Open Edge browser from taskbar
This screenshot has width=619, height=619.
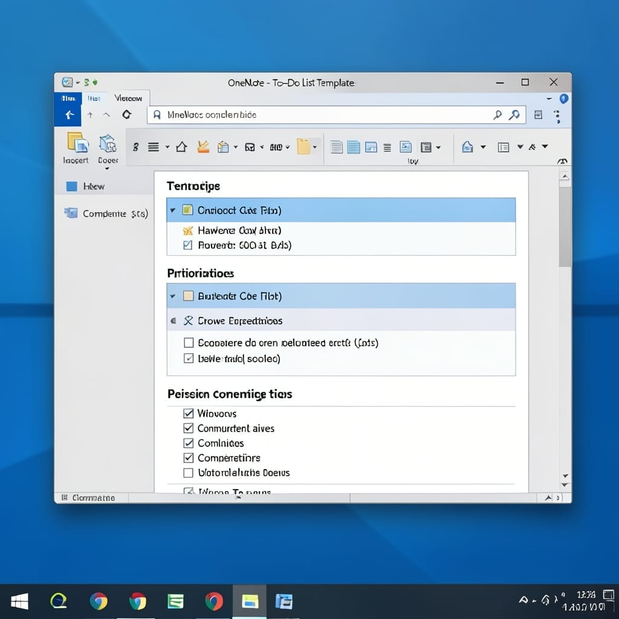coord(59,601)
